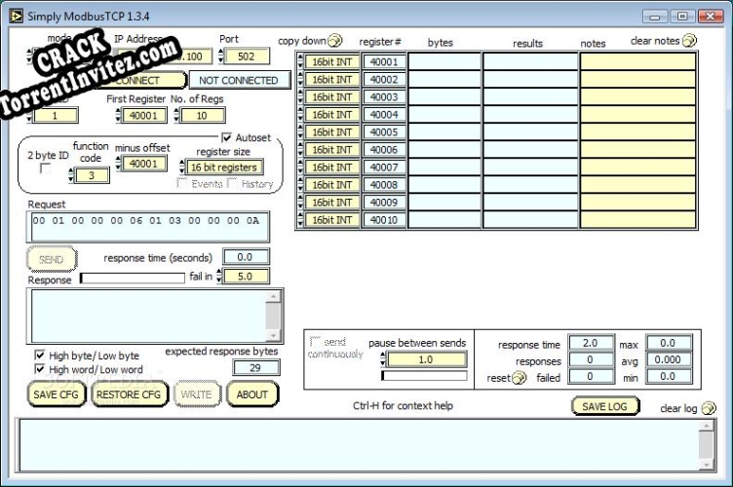Click the Port field showing 502

[x=247, y=56]
